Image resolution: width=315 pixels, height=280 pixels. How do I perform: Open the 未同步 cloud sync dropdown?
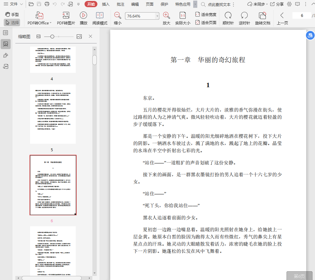pyautogui.click(x=257, y=4)
